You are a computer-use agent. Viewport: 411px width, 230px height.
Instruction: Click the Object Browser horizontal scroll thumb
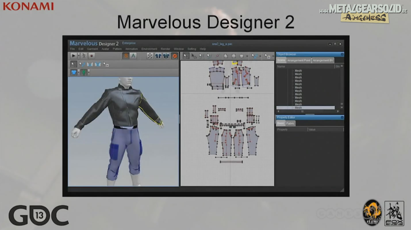point(302,111)
